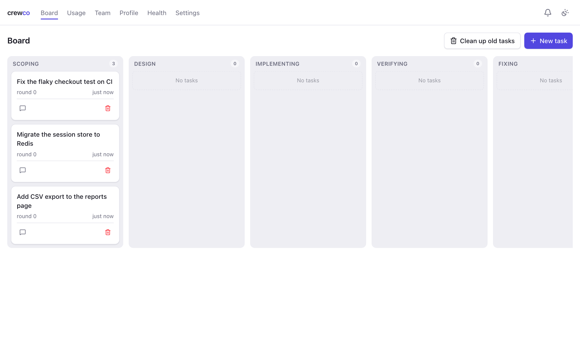Click 'No tasks' placeholder in DESIGN column
This screenshot has height=362, width=580.
187,81
